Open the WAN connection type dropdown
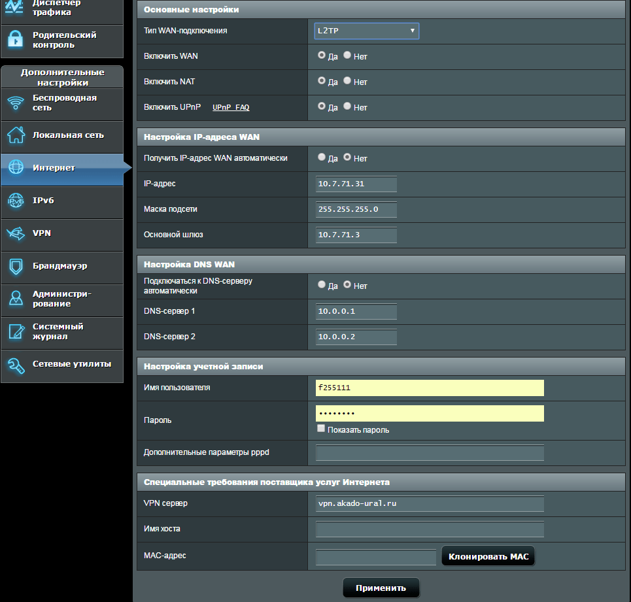Screen dimensions: 631x602 [366, 31]
